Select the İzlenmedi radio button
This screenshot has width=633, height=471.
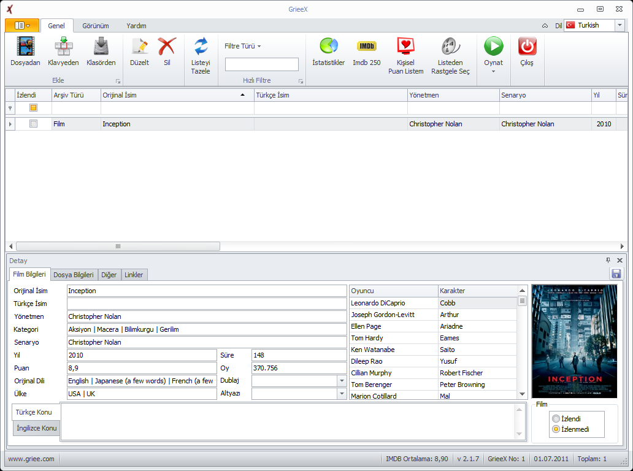(556, 429)
